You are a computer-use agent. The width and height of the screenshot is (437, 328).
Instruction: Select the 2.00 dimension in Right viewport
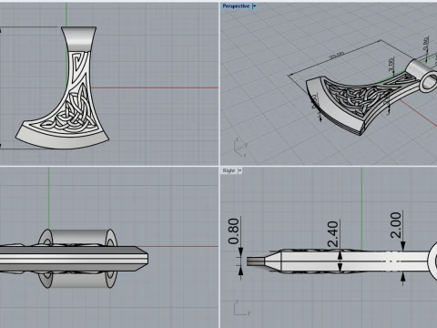tap(396, 225)
